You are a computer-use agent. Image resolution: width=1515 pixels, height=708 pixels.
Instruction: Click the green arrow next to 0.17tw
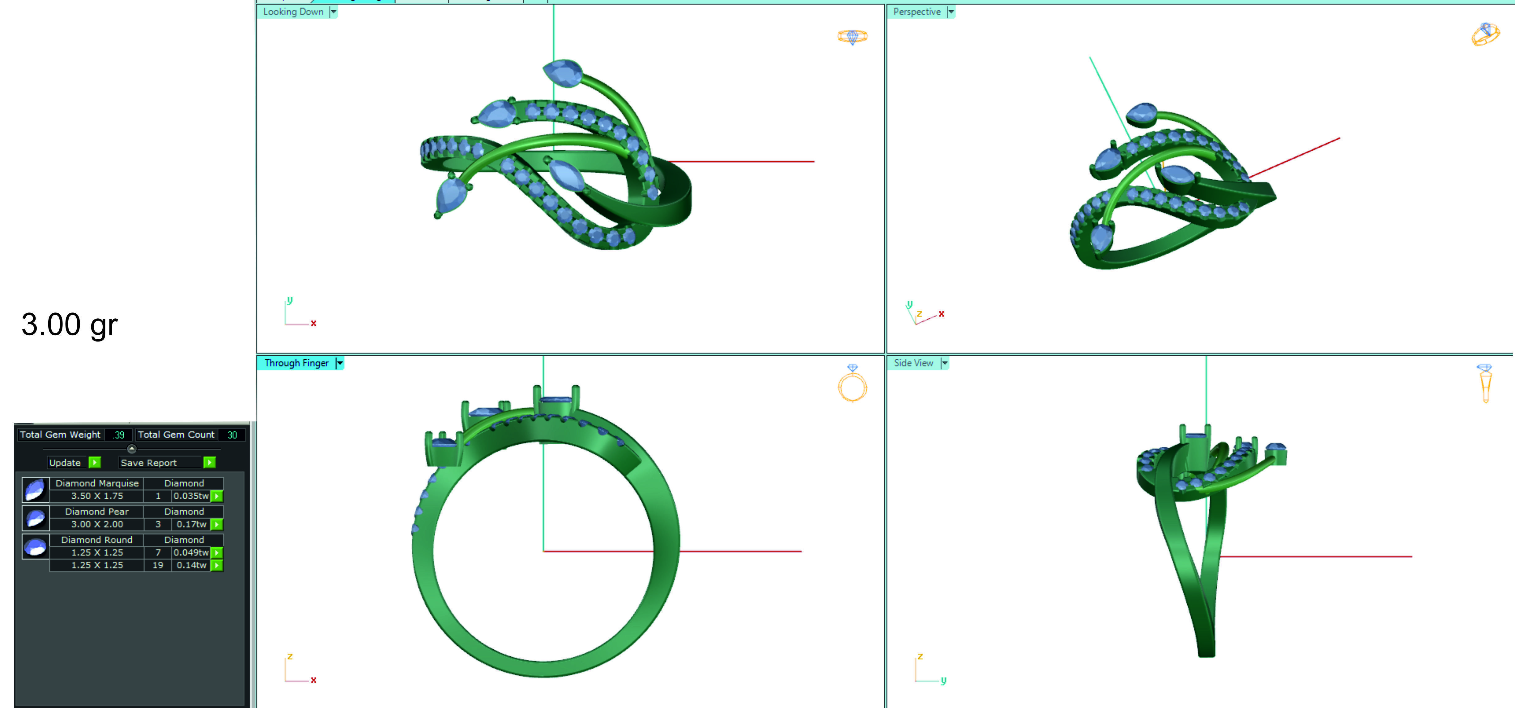(217, 524)
